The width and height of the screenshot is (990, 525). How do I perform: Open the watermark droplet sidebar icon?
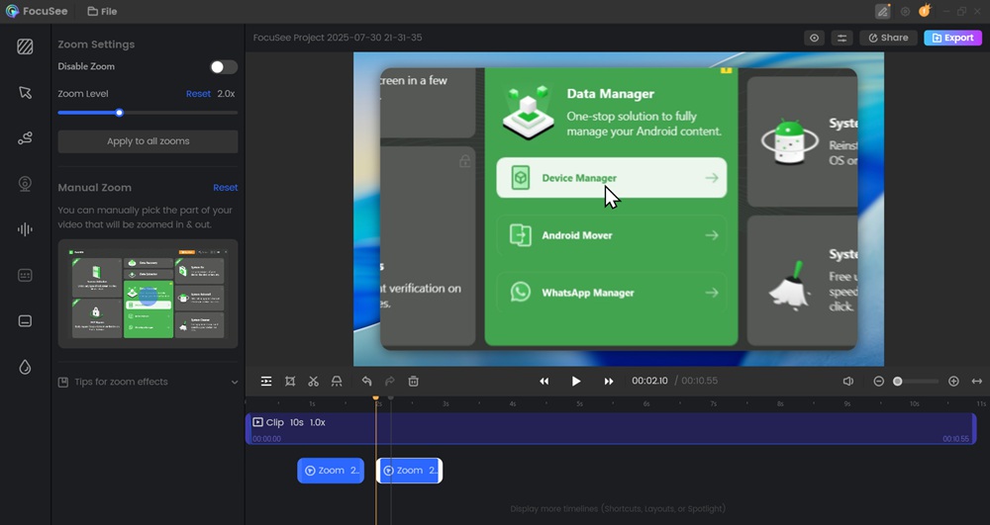click(x=26, y=367)
